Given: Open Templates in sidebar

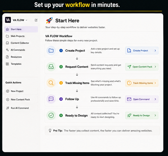Looking at the screenshot, I should (x=21, y=64).
